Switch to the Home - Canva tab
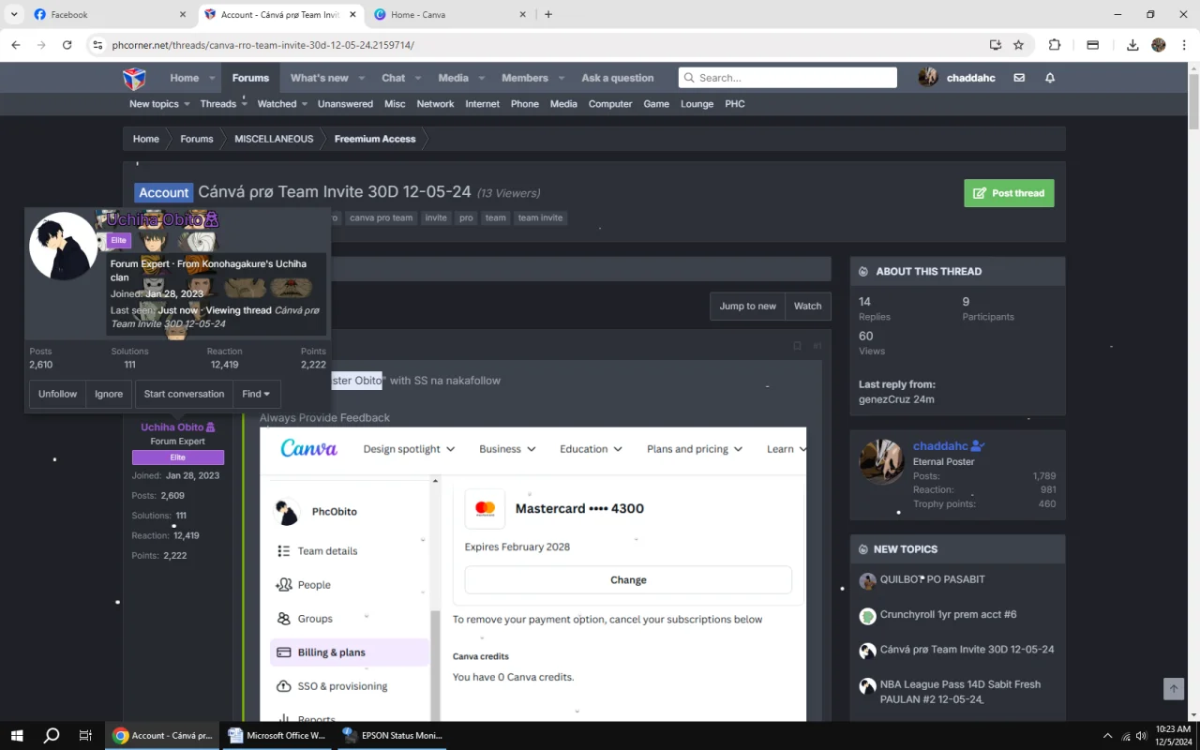This screenshot has width=1200, height=750. tap(448, 14)
